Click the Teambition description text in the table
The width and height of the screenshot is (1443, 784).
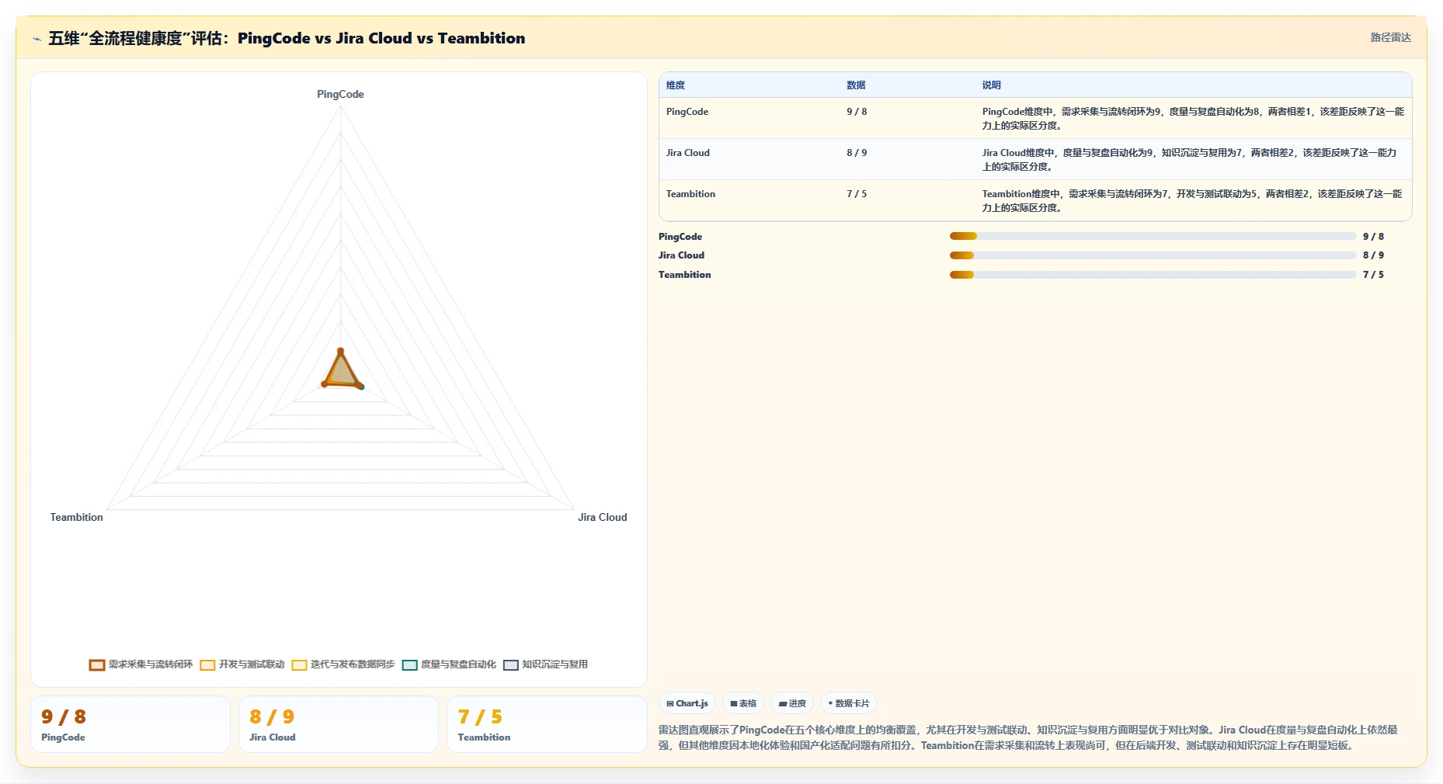coord(1192,200)
